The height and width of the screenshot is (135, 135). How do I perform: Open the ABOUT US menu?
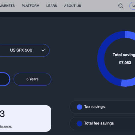coord(73,6)
